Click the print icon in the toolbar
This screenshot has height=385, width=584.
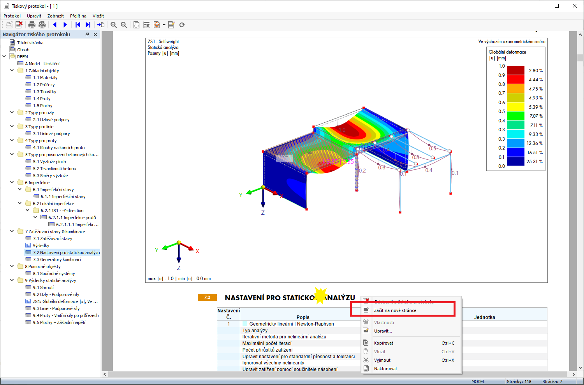pyautogui.click(x=32, y=25)
